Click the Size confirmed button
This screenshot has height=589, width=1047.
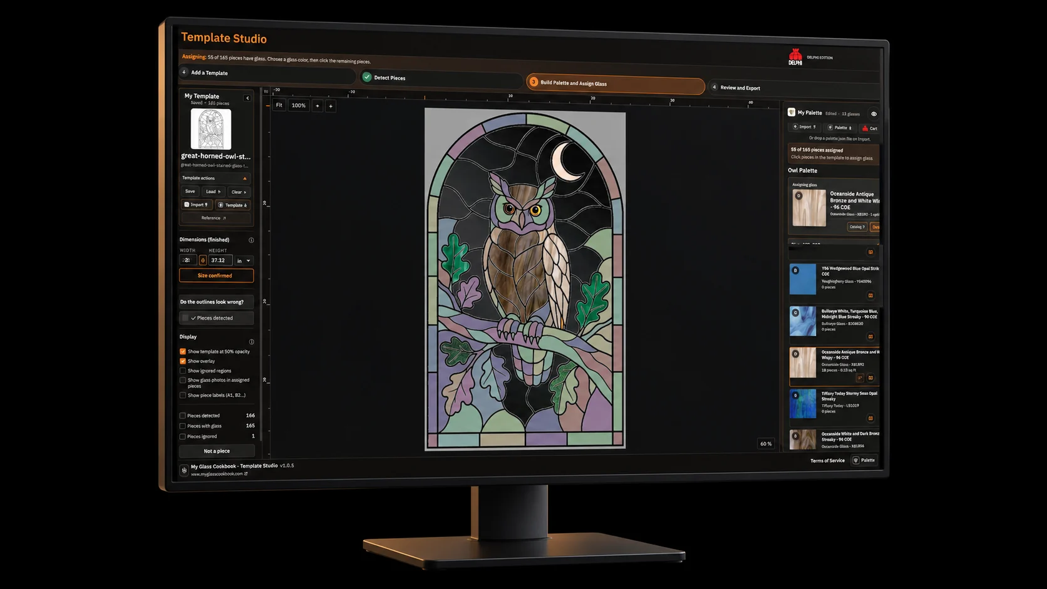tap(216, 275)
